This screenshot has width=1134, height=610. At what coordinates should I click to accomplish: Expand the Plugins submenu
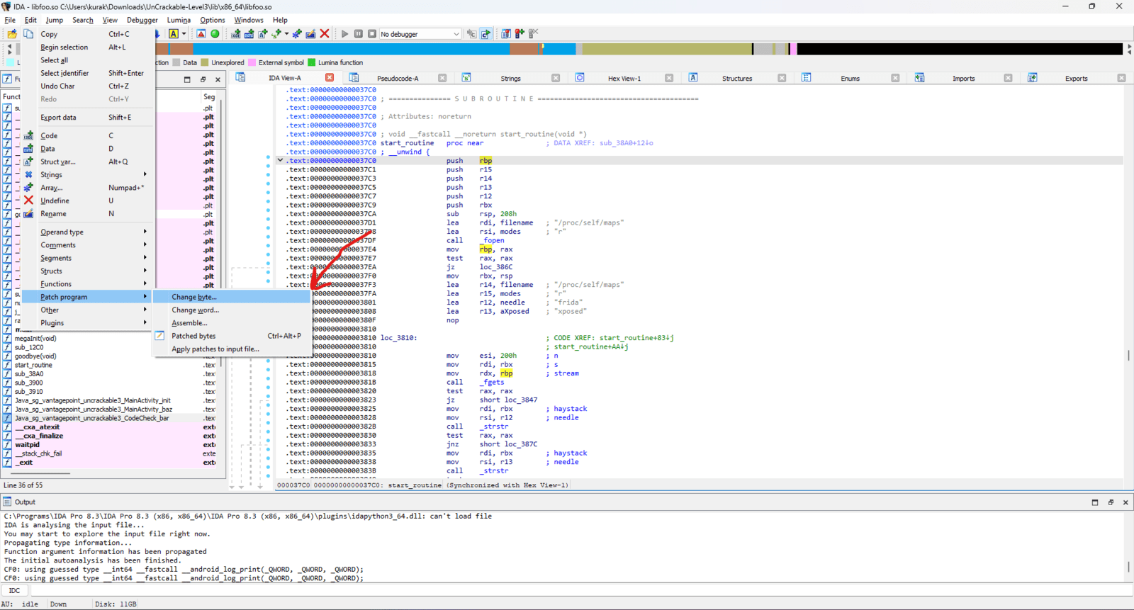[x=88, y=323]
